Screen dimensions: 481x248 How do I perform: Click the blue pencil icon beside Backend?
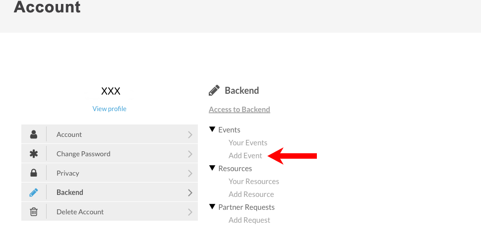coord(34,192)
